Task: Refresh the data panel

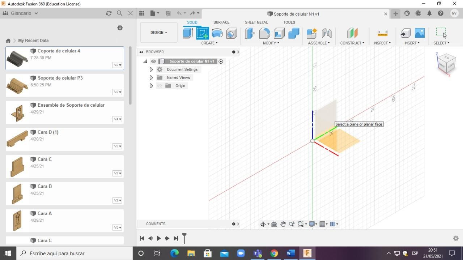Action: [109, 13]
